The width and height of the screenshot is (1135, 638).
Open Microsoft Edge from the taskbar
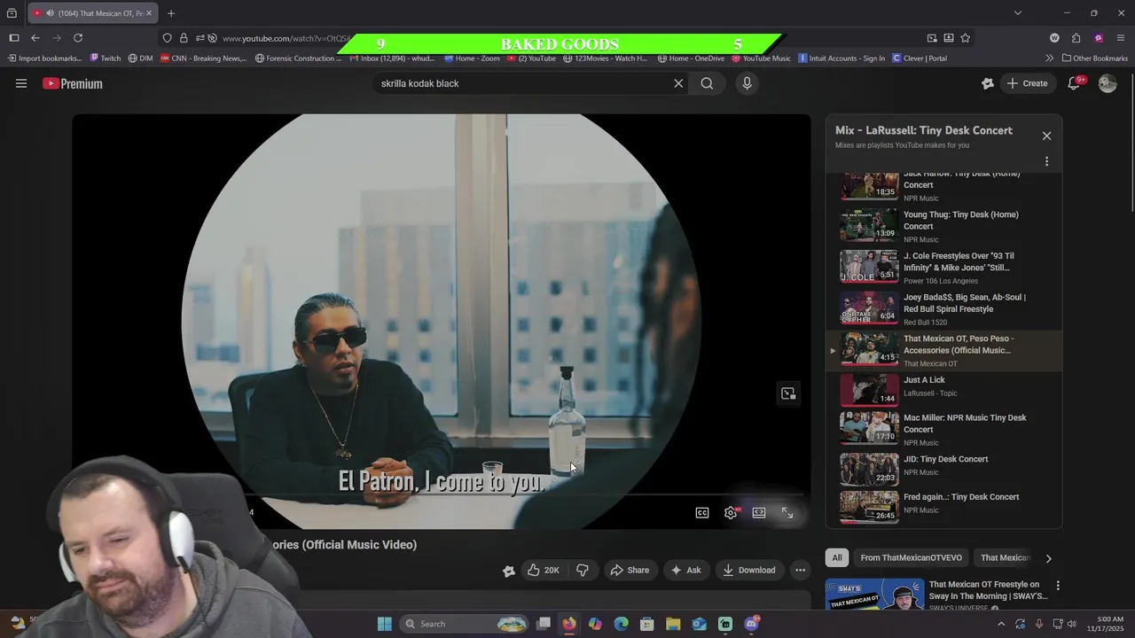coord(621,624)
